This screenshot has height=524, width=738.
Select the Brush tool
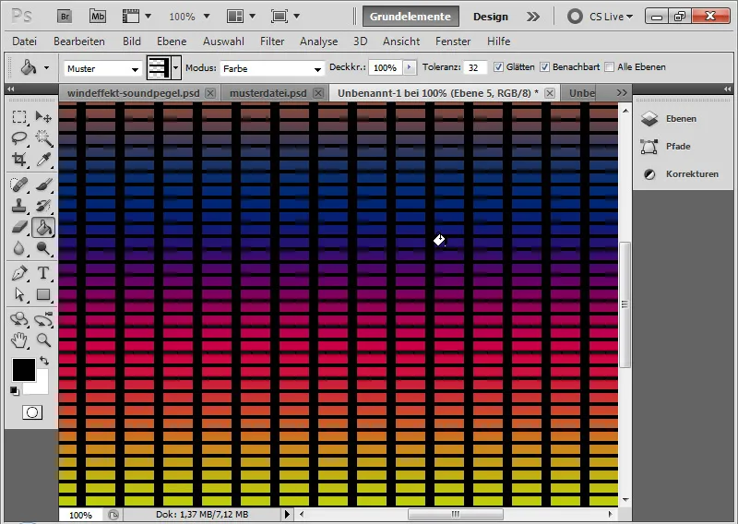43,185
